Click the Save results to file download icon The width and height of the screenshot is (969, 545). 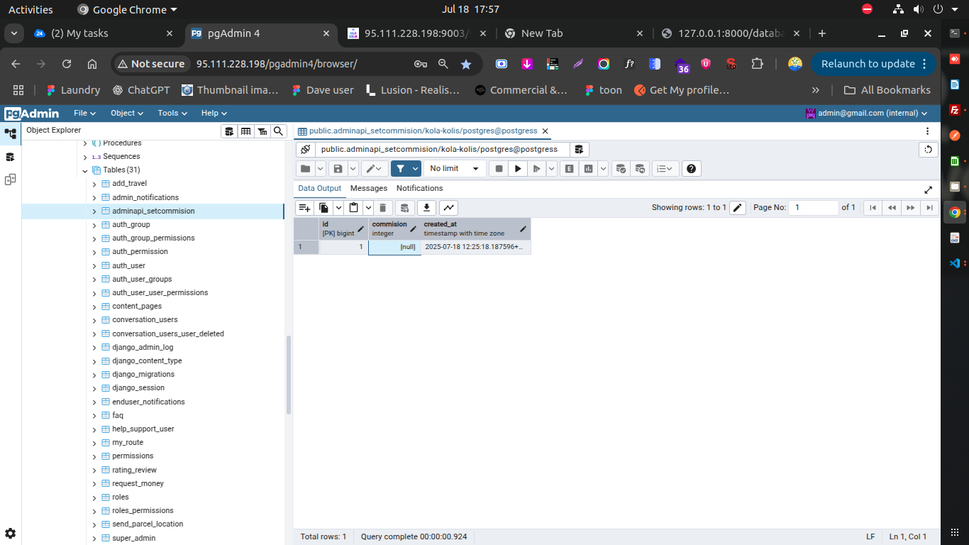(x=426, y=208)
